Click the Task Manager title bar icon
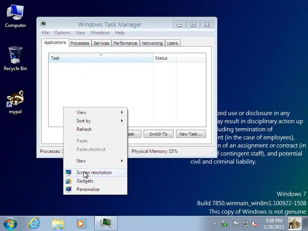The image size is (308, 231). (x=43, y=24)
